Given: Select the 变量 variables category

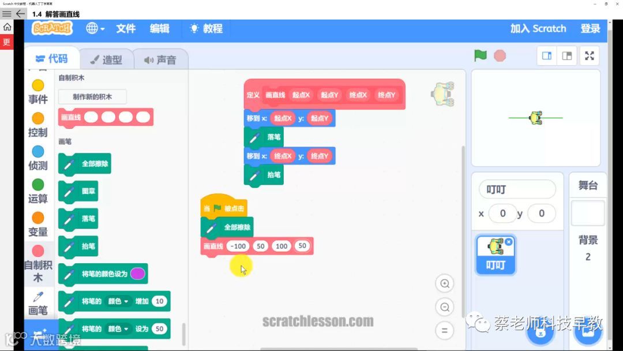Looking at the screenshot, I should 37,225.
